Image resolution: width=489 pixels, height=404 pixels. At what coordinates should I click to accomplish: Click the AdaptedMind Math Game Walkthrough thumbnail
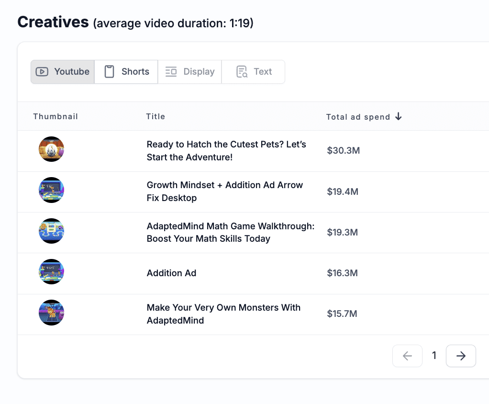[51, 231]
